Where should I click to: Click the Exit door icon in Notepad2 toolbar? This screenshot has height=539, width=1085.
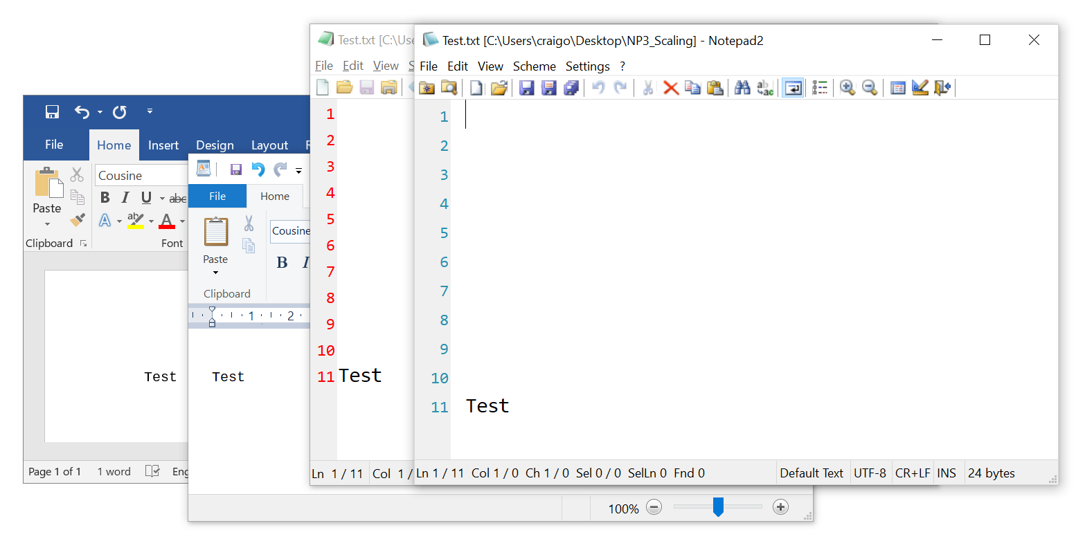[x=942, y=88]
